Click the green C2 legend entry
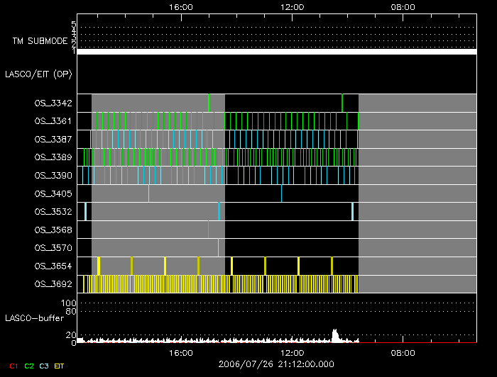Viewport: 497px width, 377px height. (x=28, y=366)
